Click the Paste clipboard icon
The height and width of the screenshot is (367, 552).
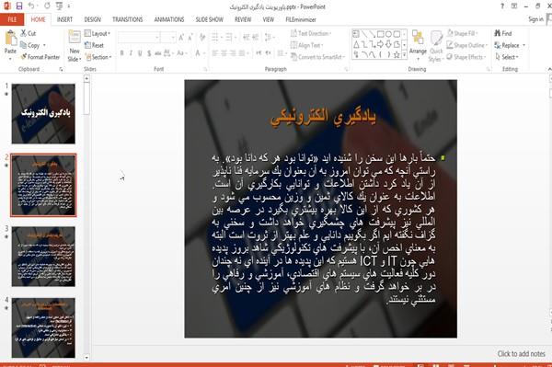(x=10, y=38)
